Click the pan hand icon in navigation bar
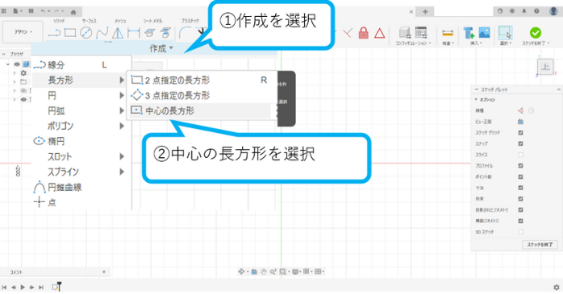The width and height of the screenshot is (563, 294). coord(263,271)
